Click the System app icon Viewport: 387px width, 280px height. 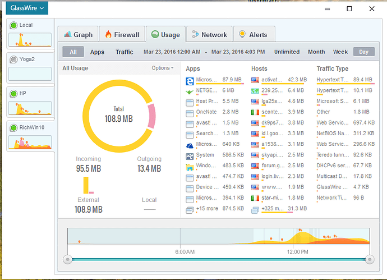coord(190,155)
